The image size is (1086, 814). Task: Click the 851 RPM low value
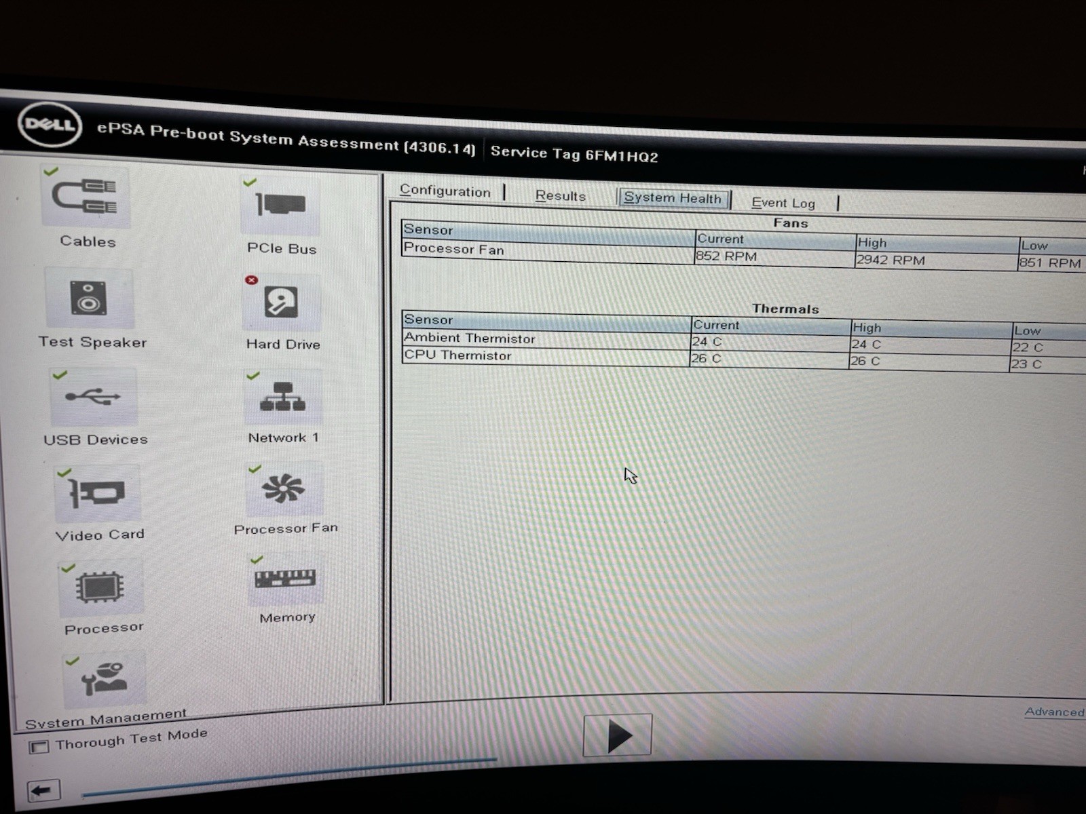point(1050,263)
